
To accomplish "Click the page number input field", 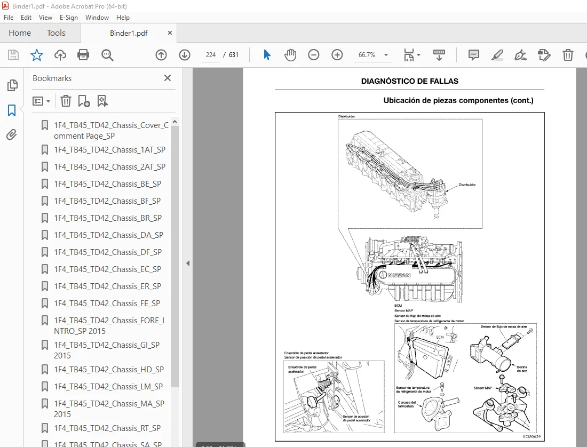I will (x=211, y=55).
